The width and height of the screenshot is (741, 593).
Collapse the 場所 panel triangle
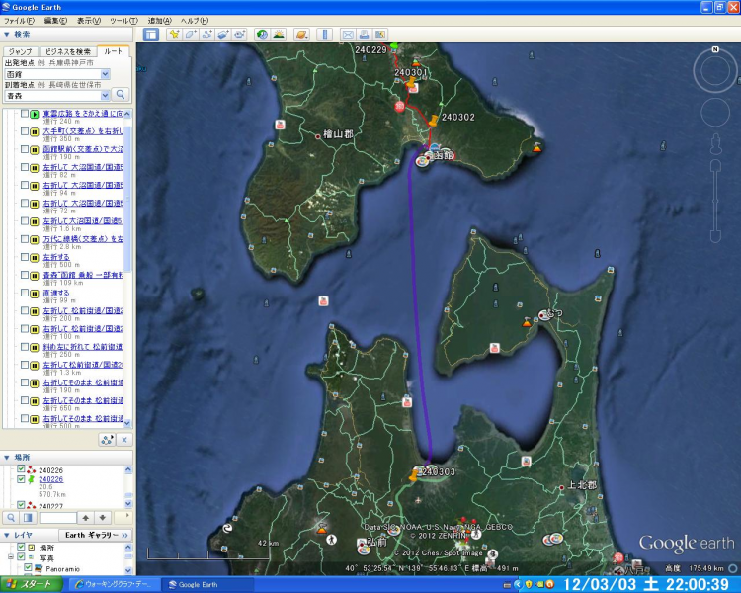(7, 458)
